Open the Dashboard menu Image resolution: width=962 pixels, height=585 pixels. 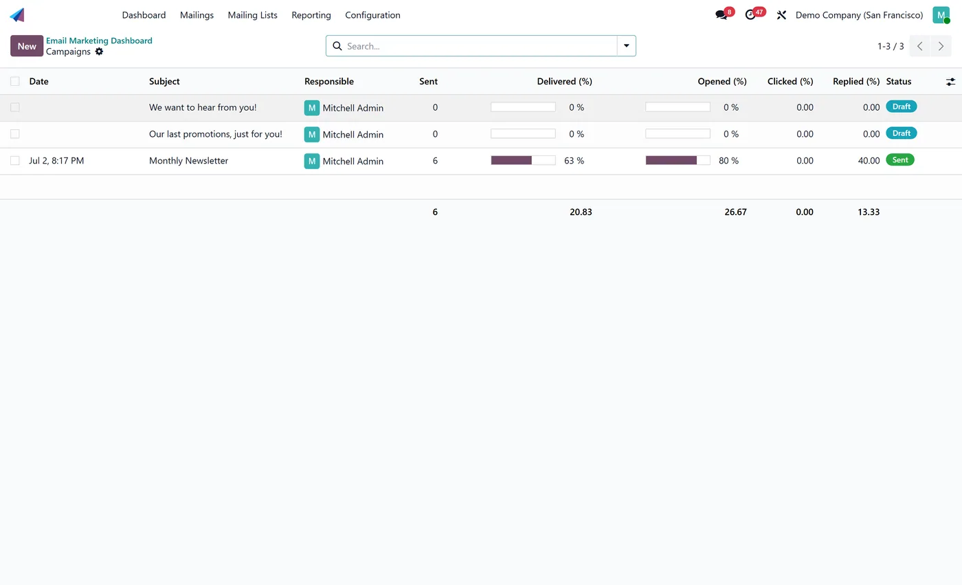144,14
